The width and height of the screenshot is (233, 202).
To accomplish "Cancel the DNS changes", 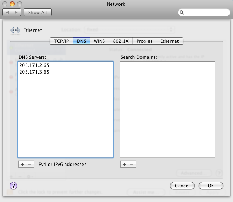I will pyautogui.click(x=182, y=186).
